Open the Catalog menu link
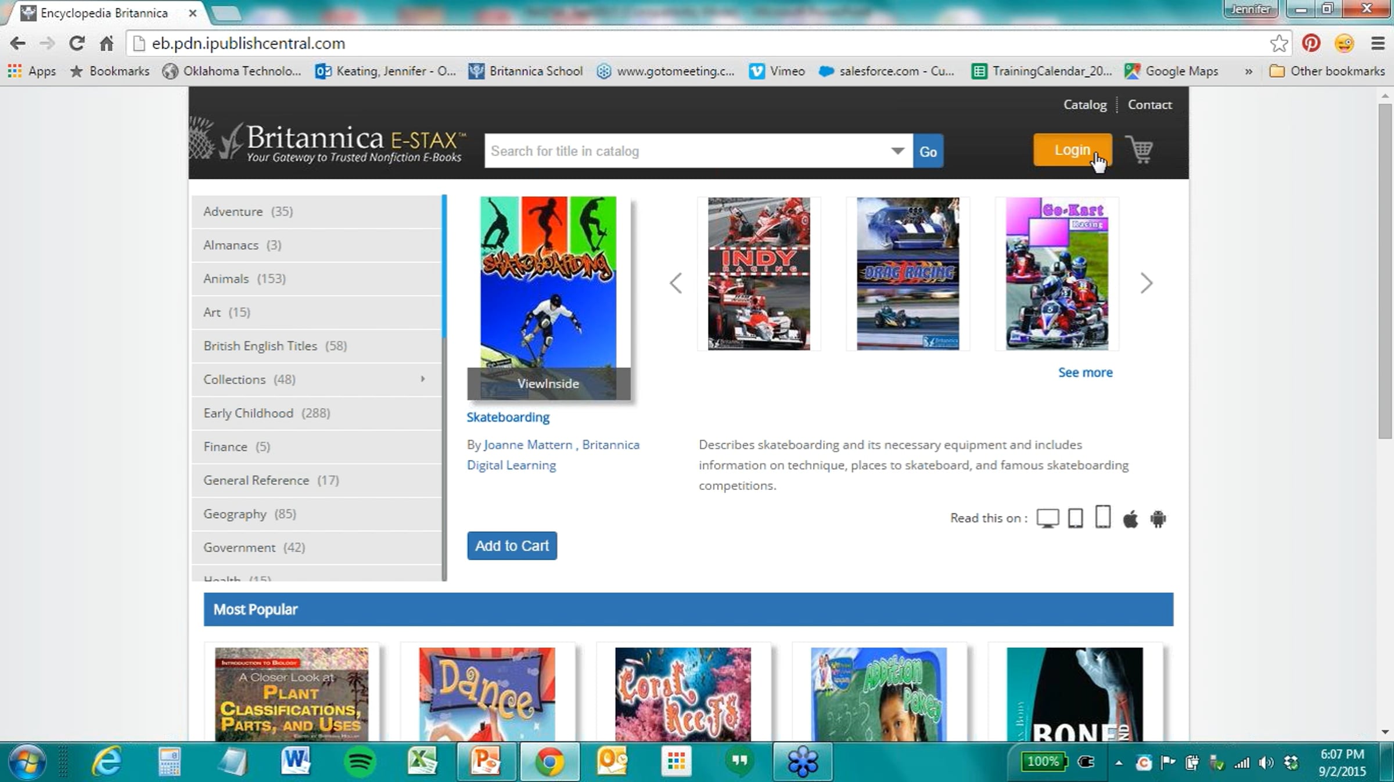 coord(1084,104)
